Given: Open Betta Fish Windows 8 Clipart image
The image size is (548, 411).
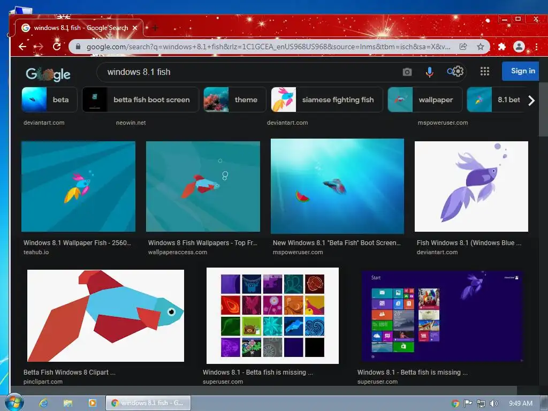Looking at the screenshot, I should coord(105,316).
